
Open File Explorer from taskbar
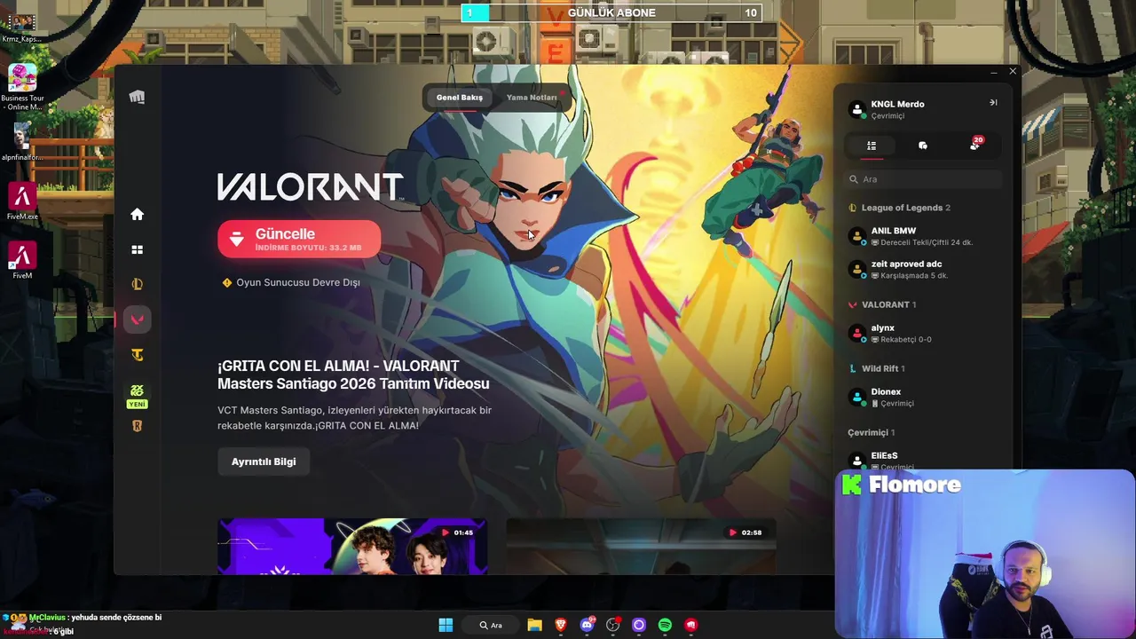click(x=534, y=625)
